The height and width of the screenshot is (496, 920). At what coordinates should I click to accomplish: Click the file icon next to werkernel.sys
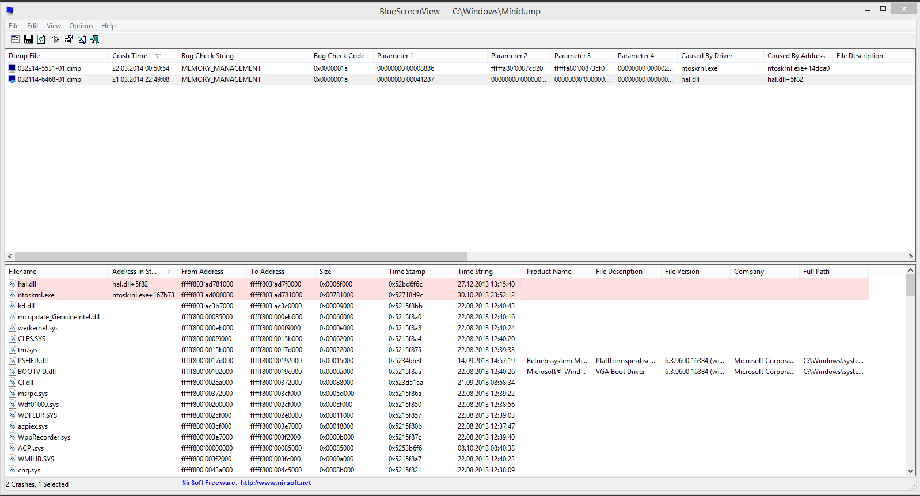(x=12, y=328)
